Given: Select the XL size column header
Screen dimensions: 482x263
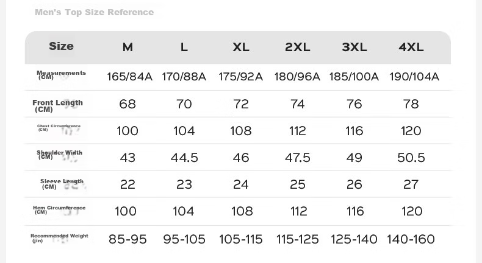Looking at the screenshot, I should (241, 47).
